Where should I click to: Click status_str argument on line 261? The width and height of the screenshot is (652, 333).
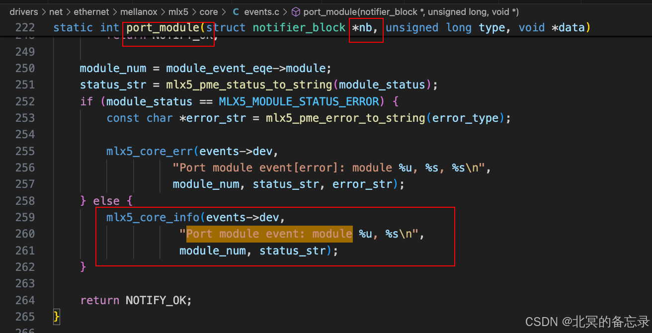tap(293, 250)
